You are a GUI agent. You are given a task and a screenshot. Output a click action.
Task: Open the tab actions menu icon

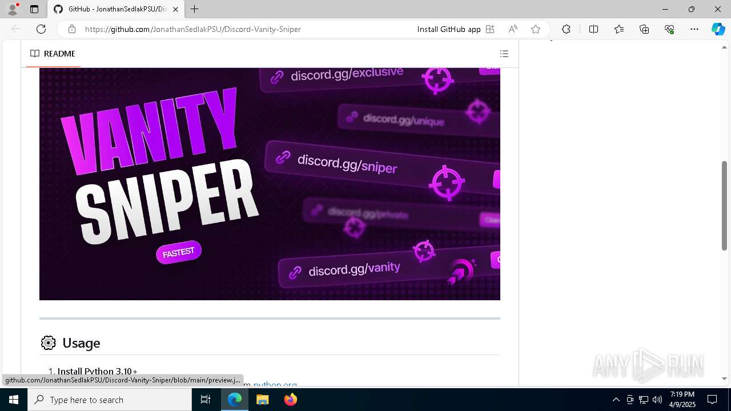pos(34,9)
